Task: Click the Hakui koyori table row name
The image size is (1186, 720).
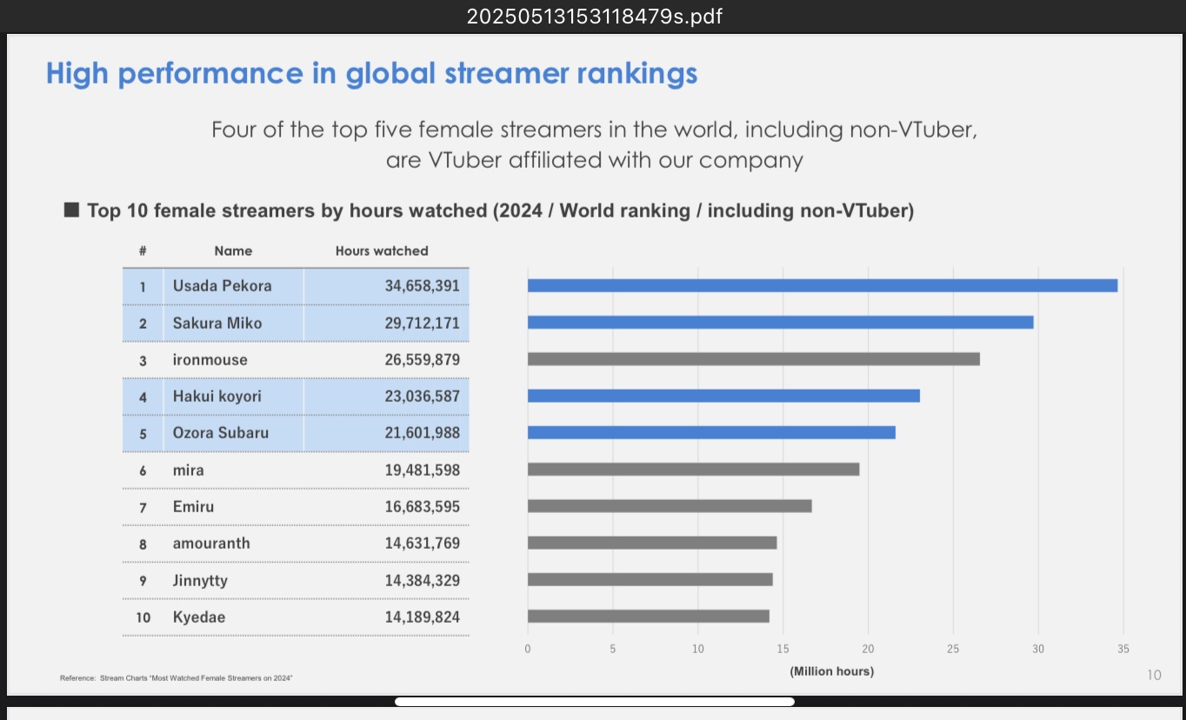Action: click(x=217, y=397)
